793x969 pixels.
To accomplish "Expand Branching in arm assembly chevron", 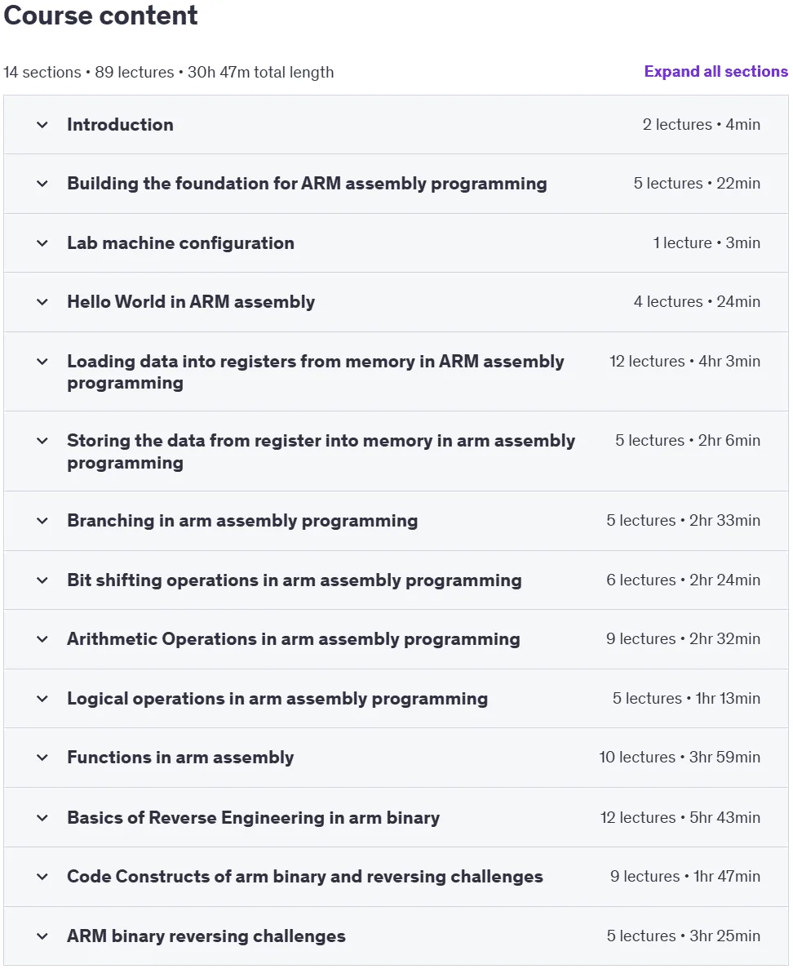I will click(42, 520).
